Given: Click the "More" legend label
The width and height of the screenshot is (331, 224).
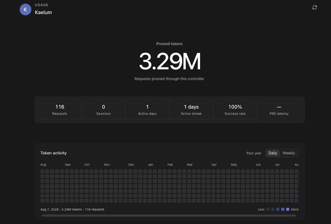Looking at the screenshot, I should tap(294, 209).
